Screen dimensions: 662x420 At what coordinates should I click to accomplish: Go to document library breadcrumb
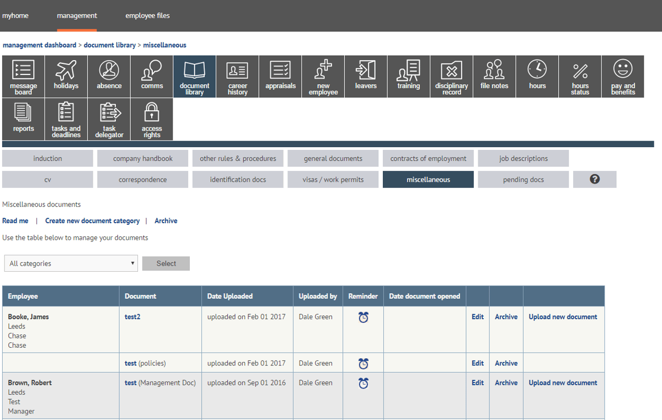[x=110, y=45]
